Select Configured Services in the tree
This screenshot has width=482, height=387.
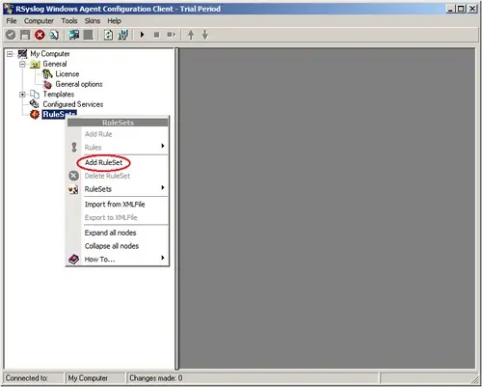coord(73,104)
